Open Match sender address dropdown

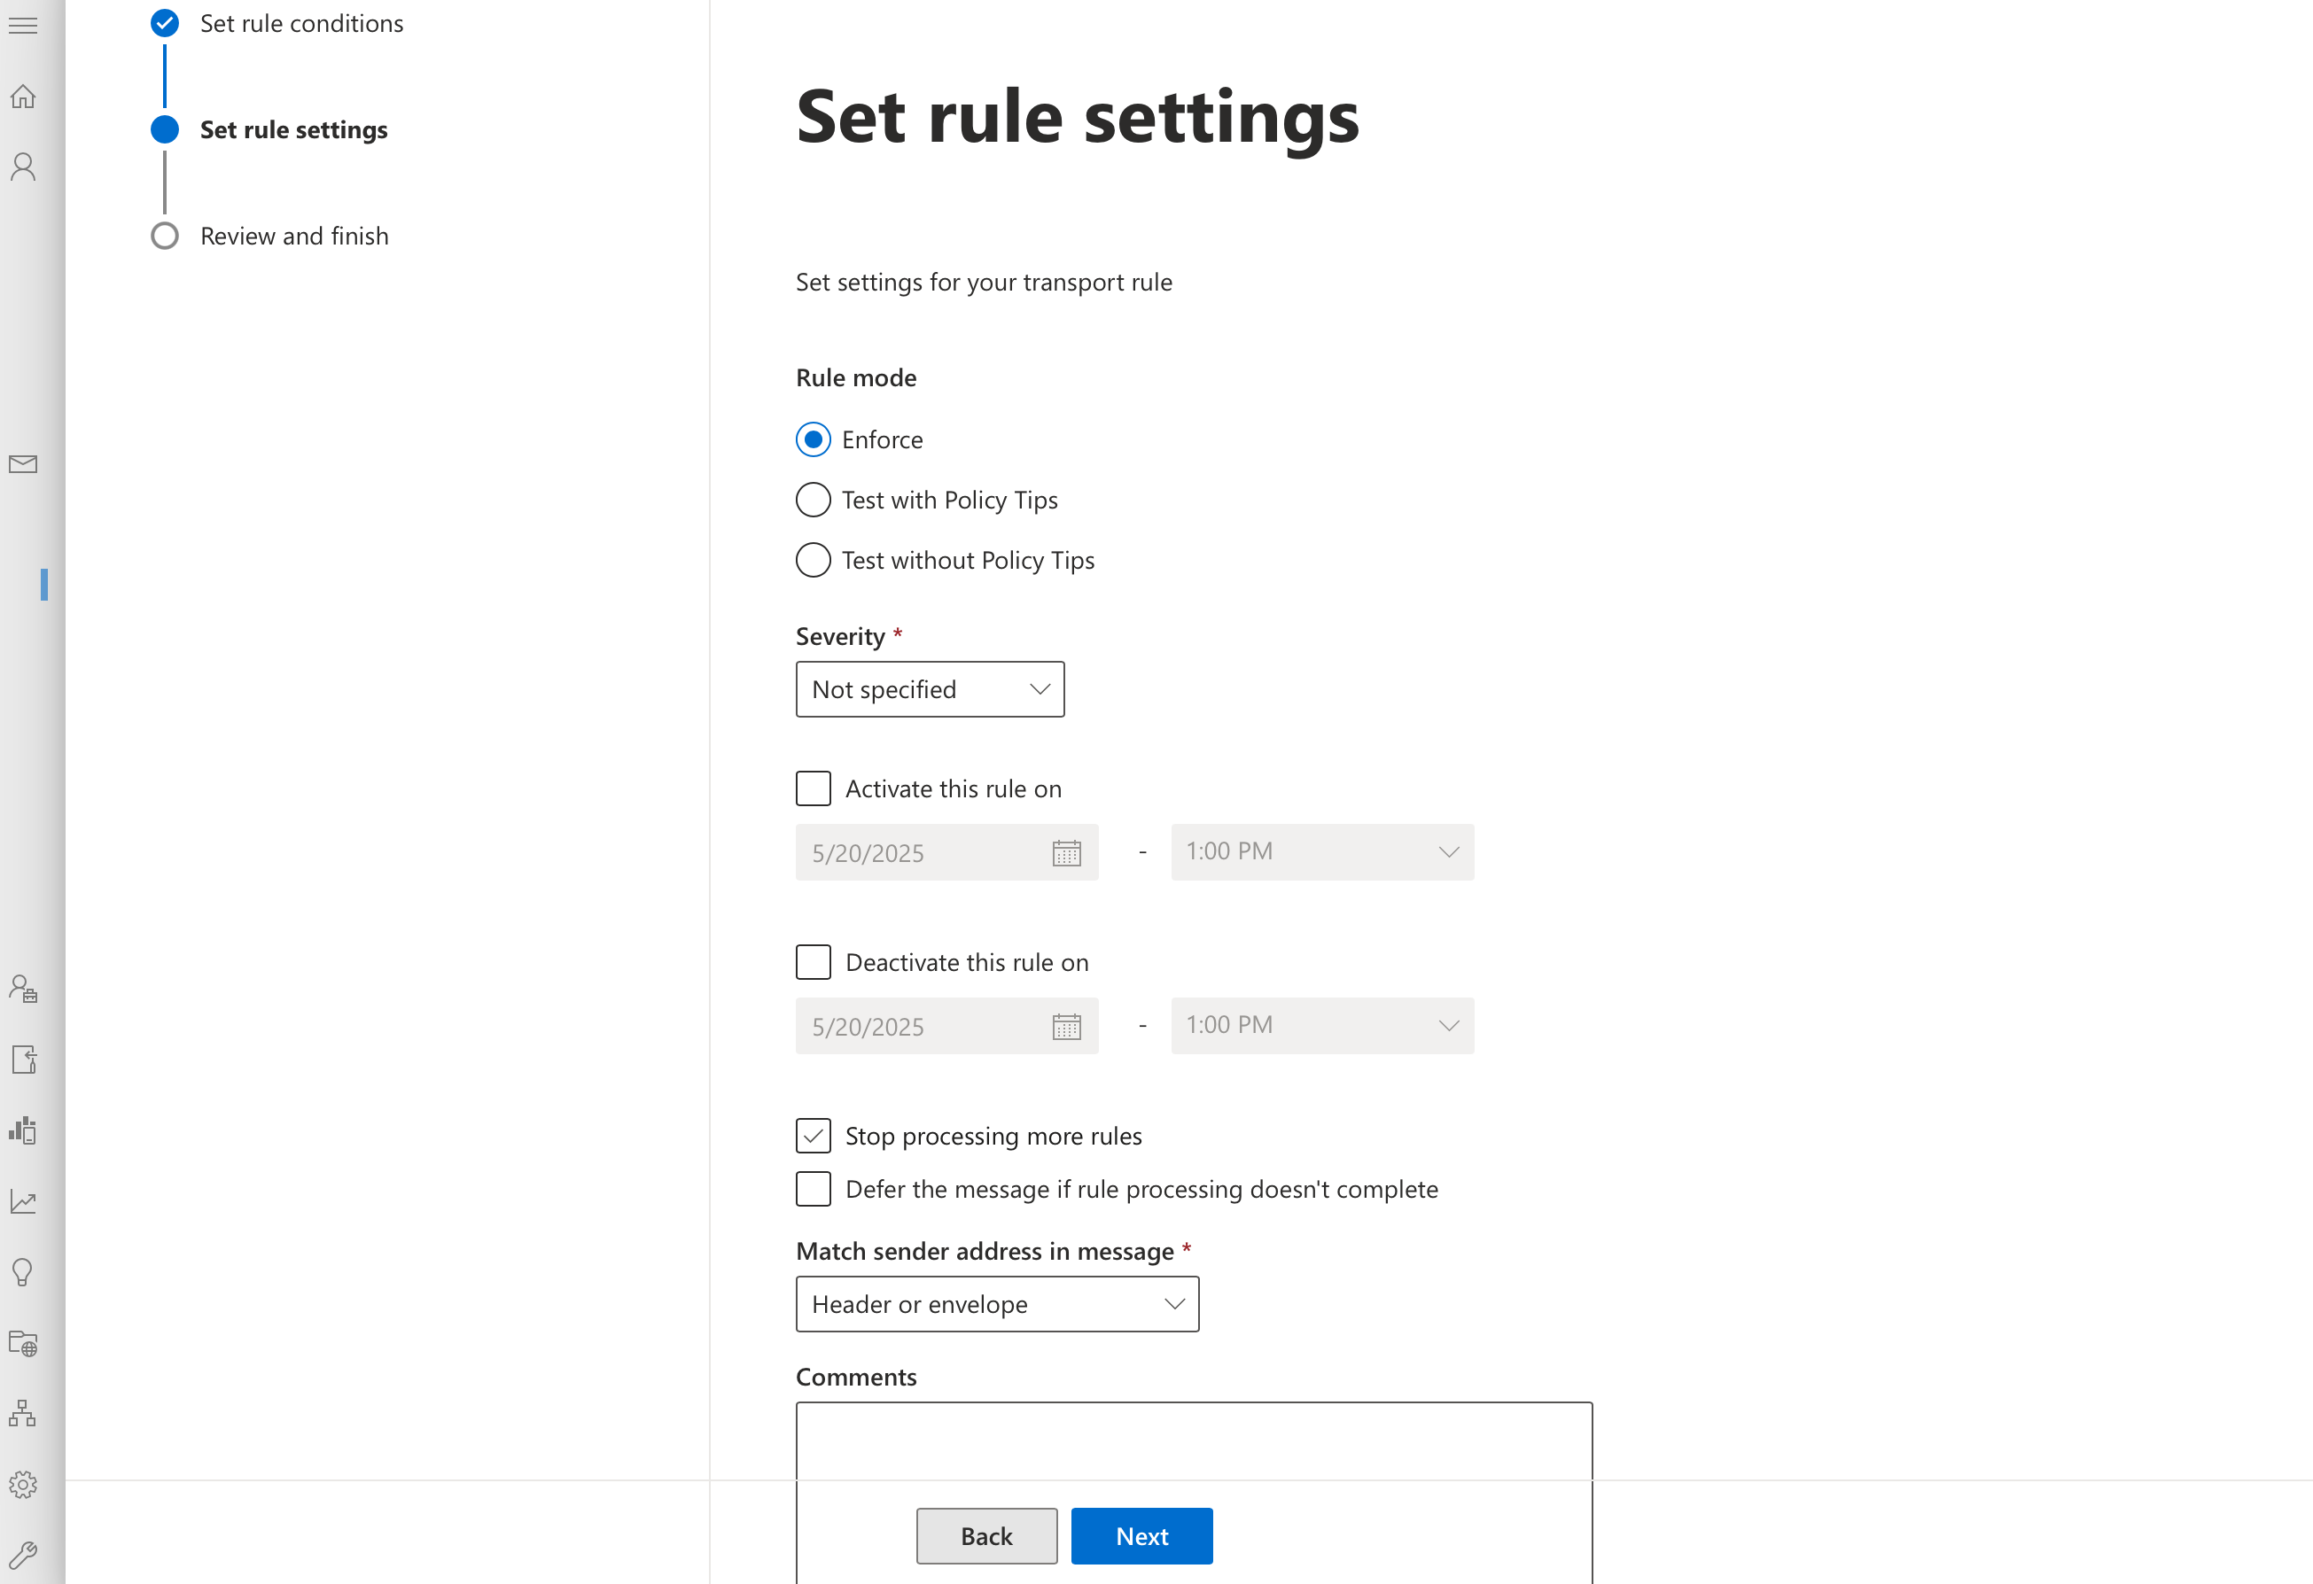pyautogui.click(x=997, y=1304)
